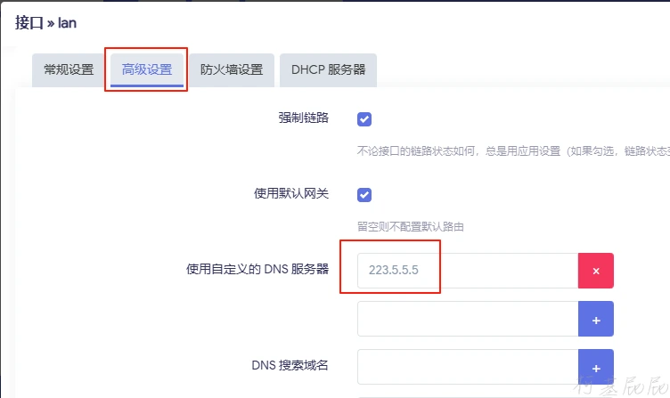Click the 留空则不配置默认路由 hint text
The image size is (670, 398).
click(411, 227)
